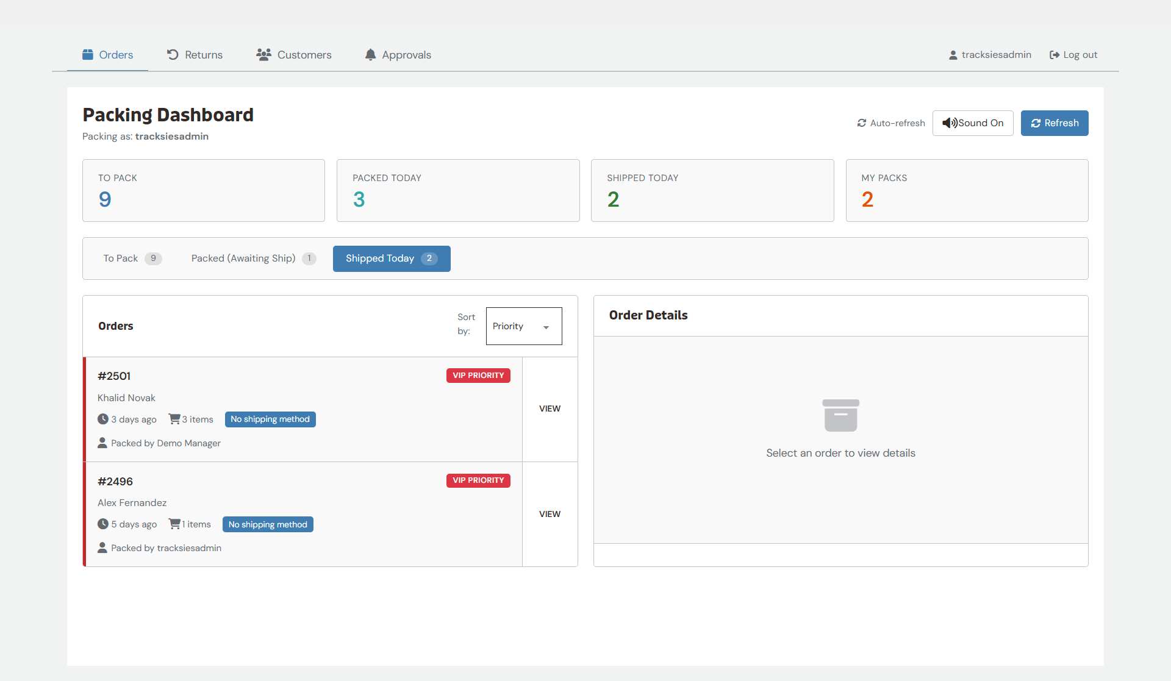Click the clock icon next to 3 days ago

(103, 419)
